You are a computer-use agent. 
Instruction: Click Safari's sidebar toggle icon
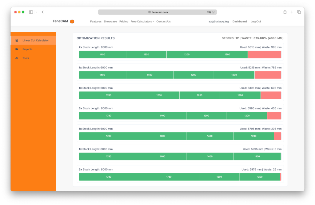coord(31,12)
